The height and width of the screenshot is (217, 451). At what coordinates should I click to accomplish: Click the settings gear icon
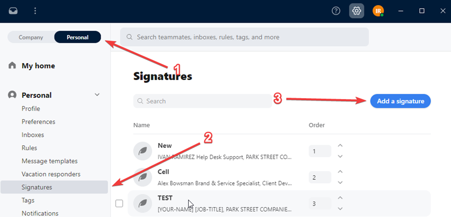point(357,11)
